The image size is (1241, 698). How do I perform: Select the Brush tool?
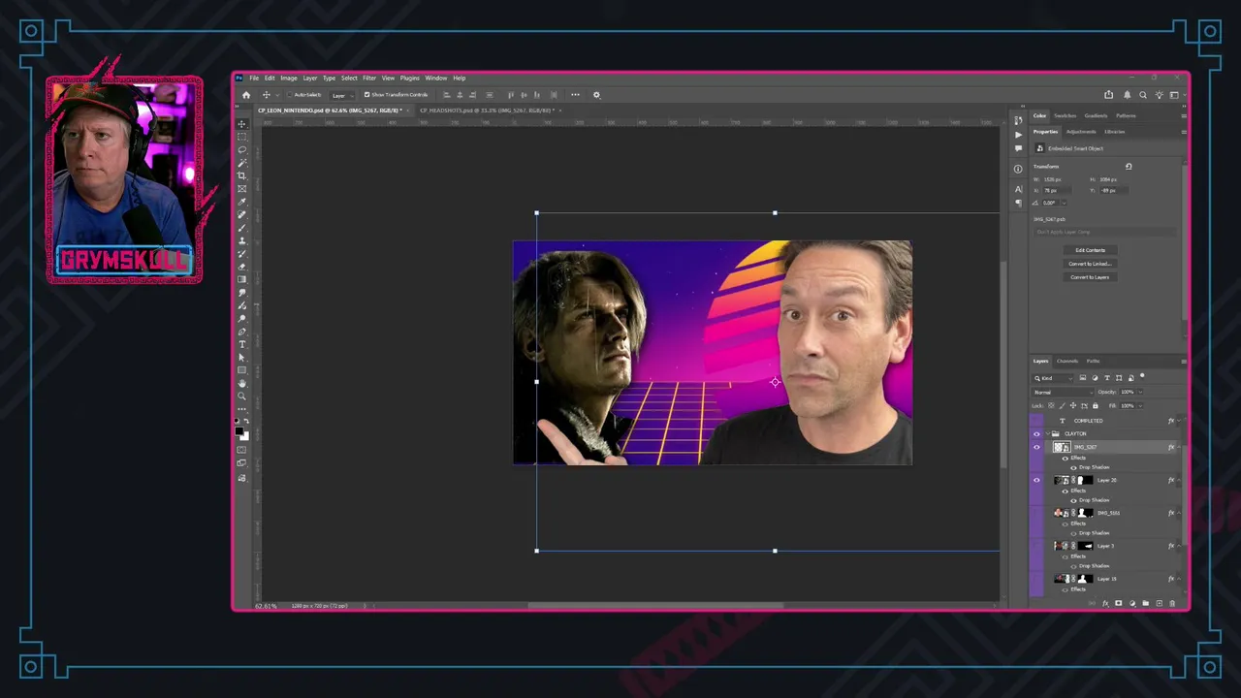242,228
